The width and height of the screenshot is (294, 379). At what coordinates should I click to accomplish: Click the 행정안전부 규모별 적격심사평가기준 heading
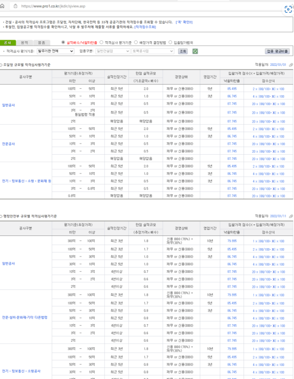point(30,216)
